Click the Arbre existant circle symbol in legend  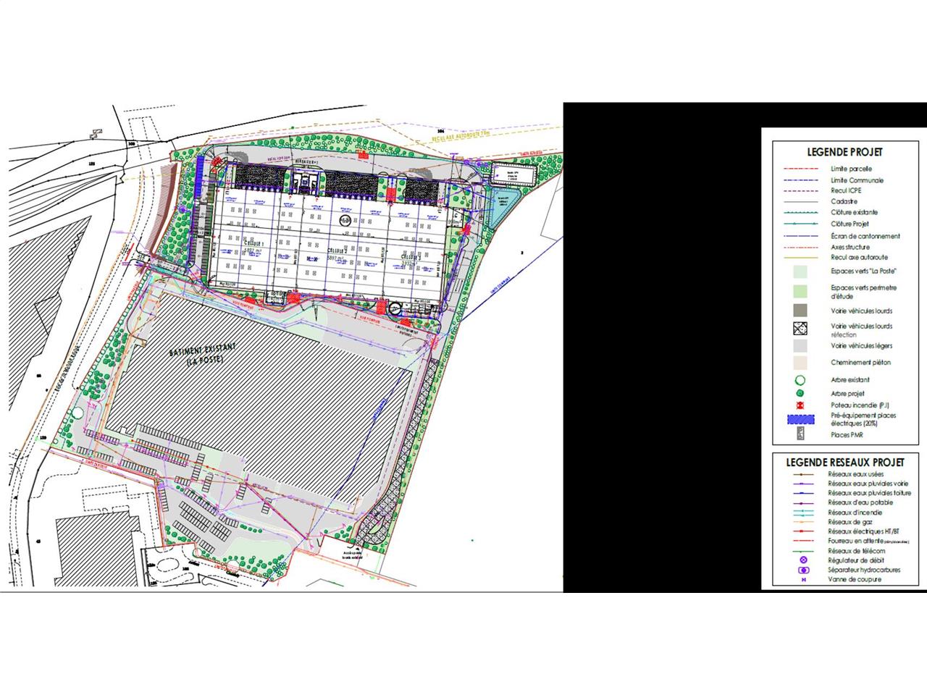click(x=800, y=380)
